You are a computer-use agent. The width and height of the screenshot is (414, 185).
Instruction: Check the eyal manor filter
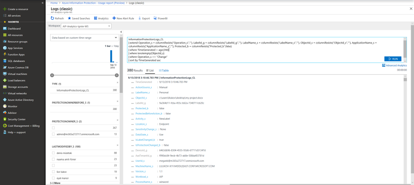tap(53, 178)
